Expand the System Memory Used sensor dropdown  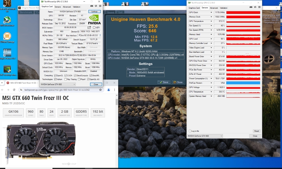click(x=211, y=96)
